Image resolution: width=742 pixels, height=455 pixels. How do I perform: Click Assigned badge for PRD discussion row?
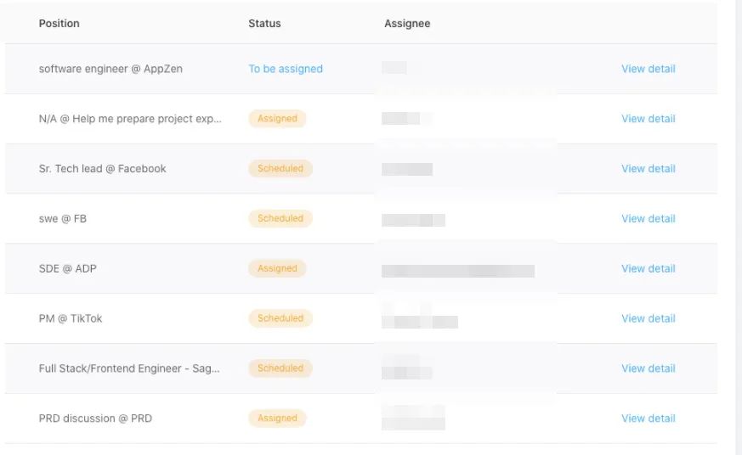pyautogui.click(x=277, y=418)
